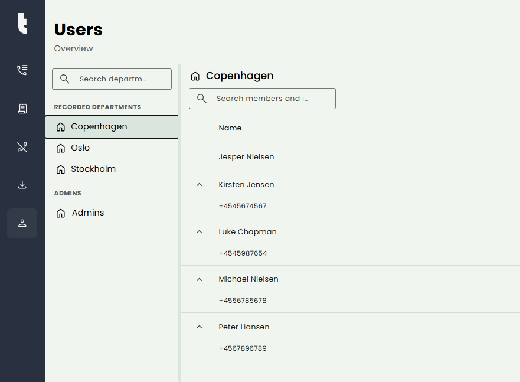This screenshot has width=520, height=382.
Task: Click the name Luke Chapman
Action: tap(247, 232)
